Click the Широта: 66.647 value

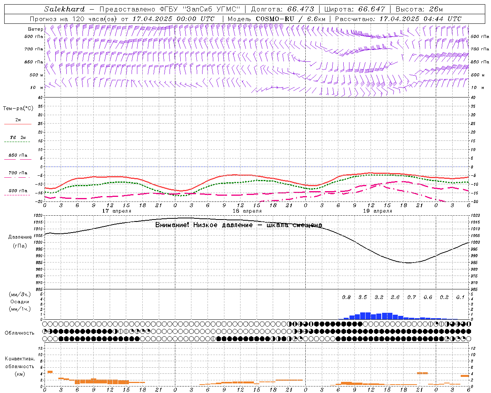pyautogui.click(x=355, y=9)
